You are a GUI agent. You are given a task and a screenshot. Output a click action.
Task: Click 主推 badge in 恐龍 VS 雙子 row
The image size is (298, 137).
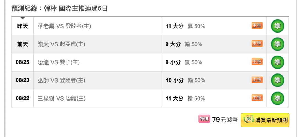[257, 62]
